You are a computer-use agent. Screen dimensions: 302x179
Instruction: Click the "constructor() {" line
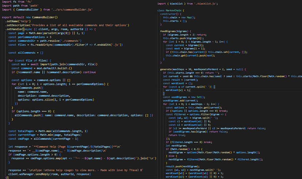(171, 14)
